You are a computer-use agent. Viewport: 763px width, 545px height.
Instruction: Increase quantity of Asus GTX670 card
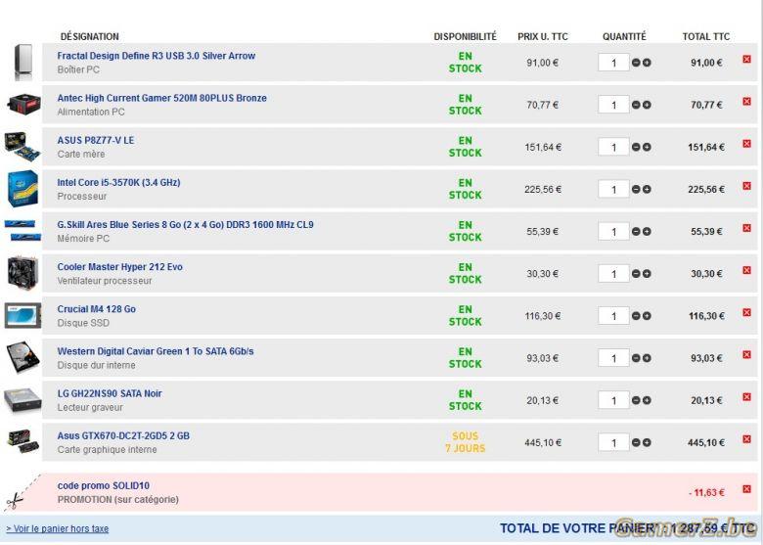click(647, 443)
